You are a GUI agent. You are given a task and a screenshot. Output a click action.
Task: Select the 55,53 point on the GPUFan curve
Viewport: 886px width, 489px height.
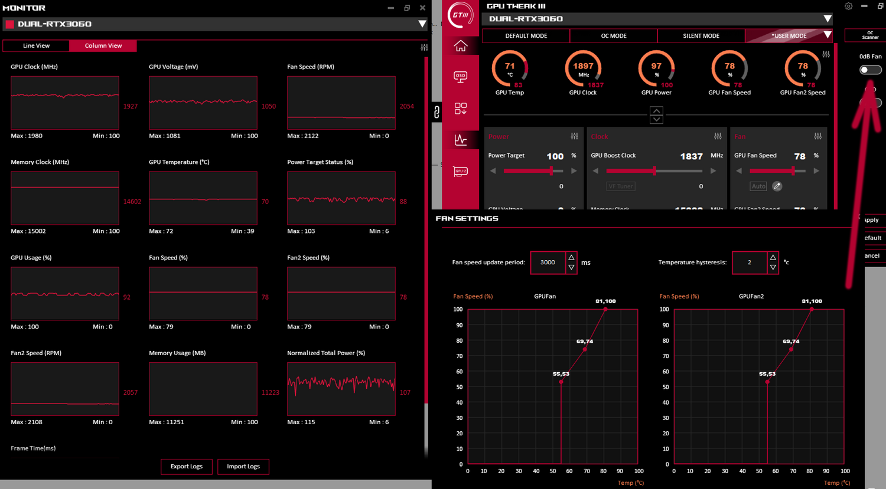coord(561,382)
